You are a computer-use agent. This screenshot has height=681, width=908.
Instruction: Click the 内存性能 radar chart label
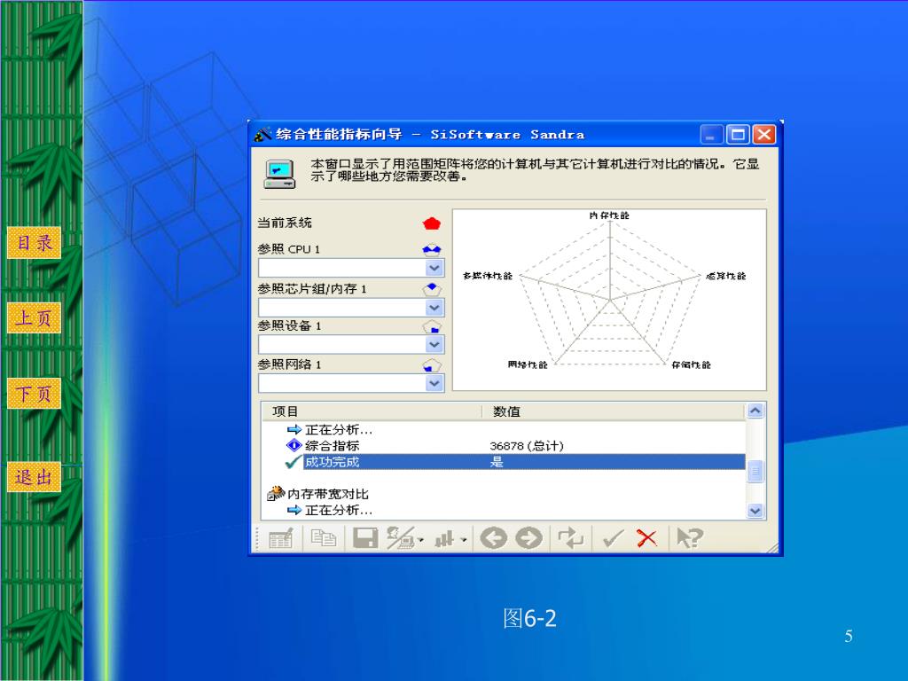pyautogui.click(x=609, y=215)
